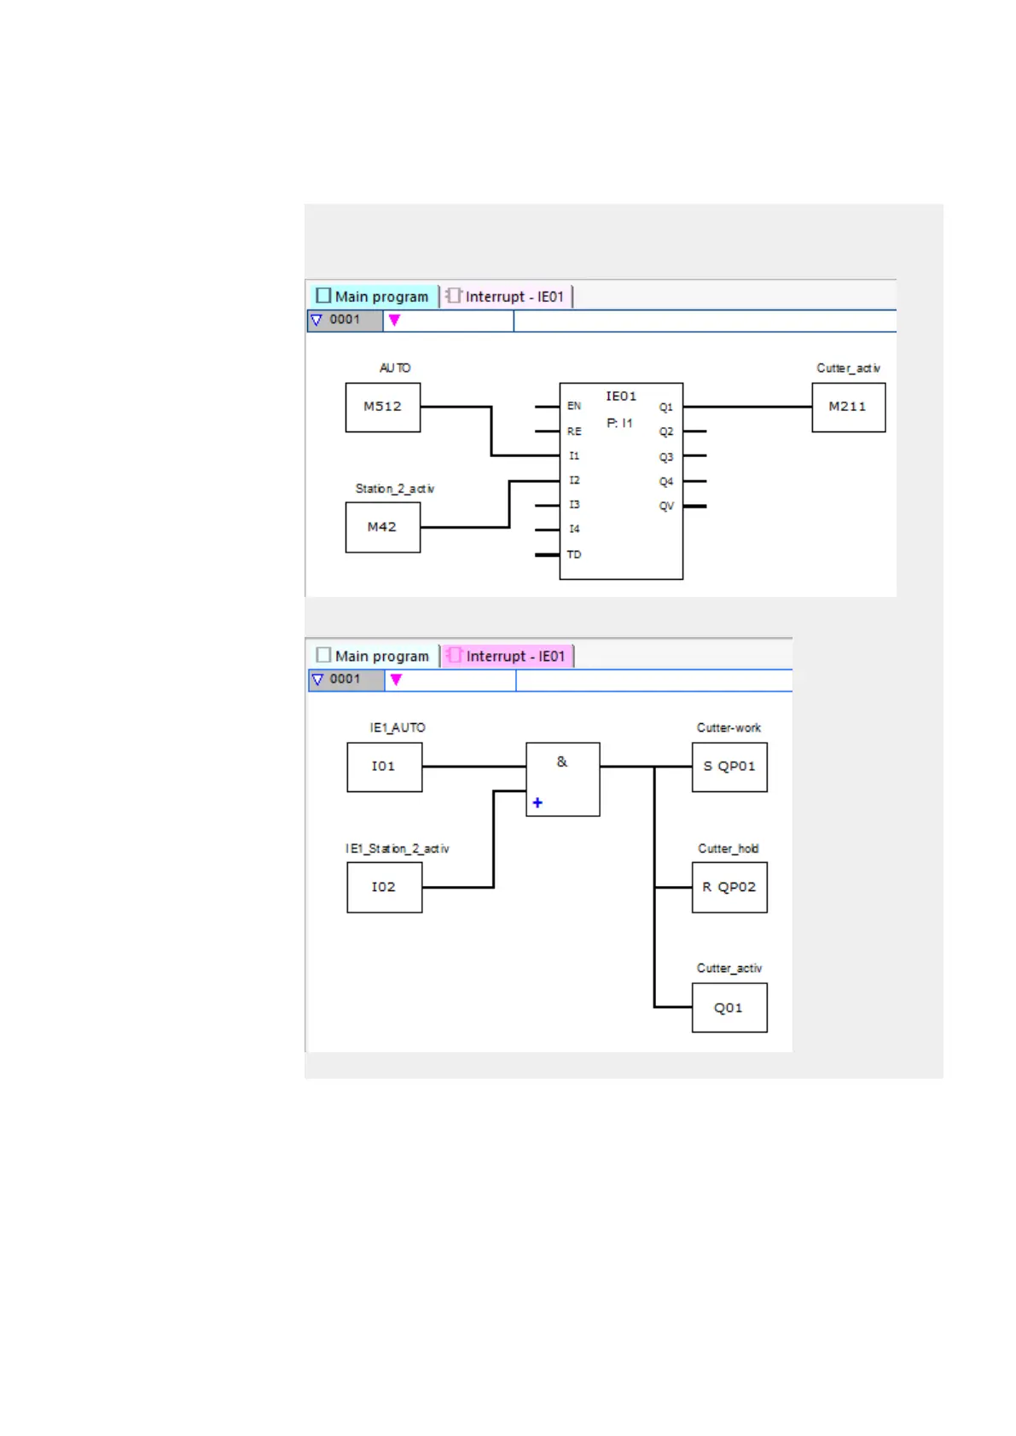Click the Q1 output pin of IE01
Screen dimensions: 1016x1436
[666, 408]
